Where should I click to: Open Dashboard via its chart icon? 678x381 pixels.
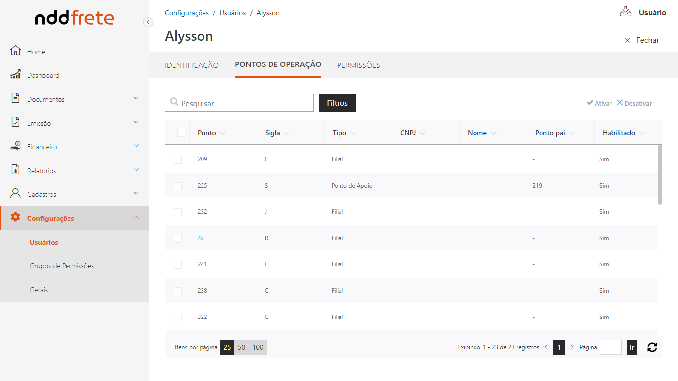click(16, 75)
